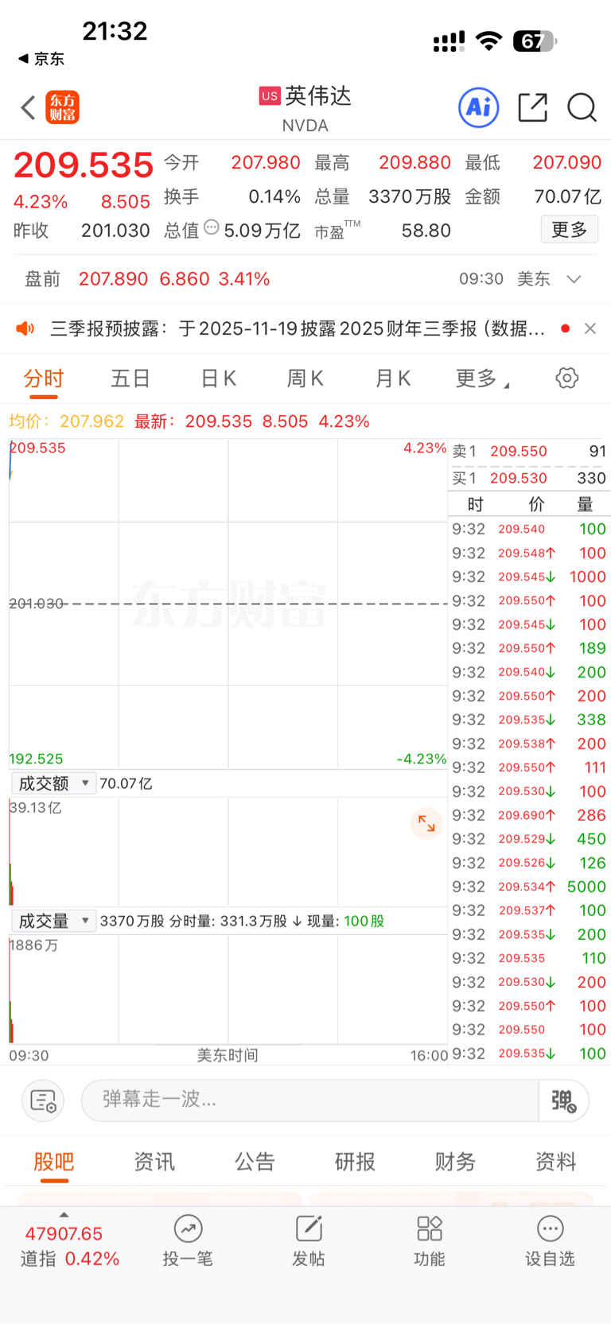Open danmaku settings list icon
The width and height of the screenshot is (611, 1324).
coord(43,1101)
